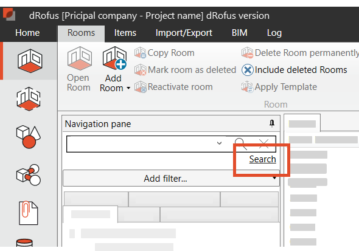Click the Open Room icon

tap(80, 58)
